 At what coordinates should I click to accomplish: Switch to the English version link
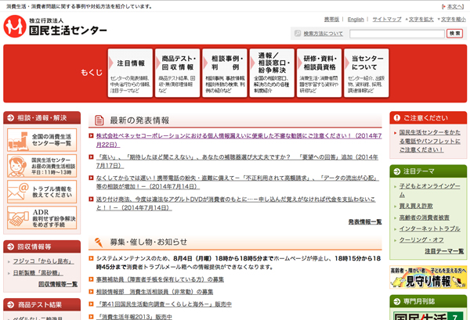(356, 19)
